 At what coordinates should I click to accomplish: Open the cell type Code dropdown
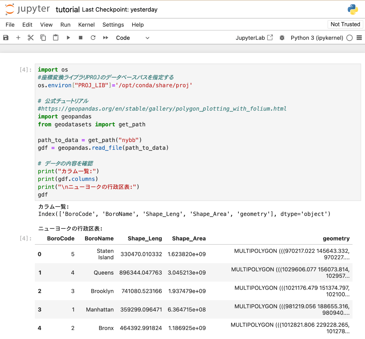pyautogui.click(x=133, y=38)
